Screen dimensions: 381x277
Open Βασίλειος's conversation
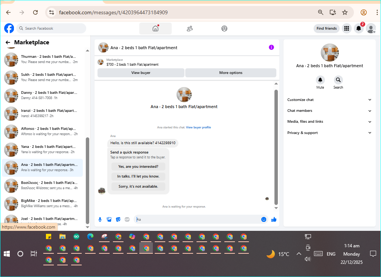coord(43,185)
